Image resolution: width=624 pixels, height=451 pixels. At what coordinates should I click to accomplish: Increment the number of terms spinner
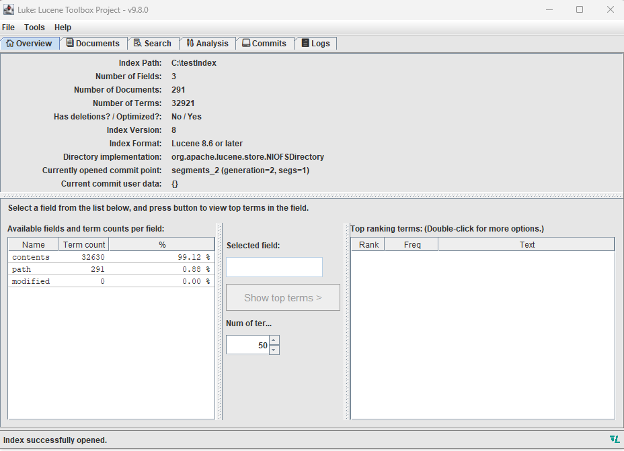(x=274, y=341)
